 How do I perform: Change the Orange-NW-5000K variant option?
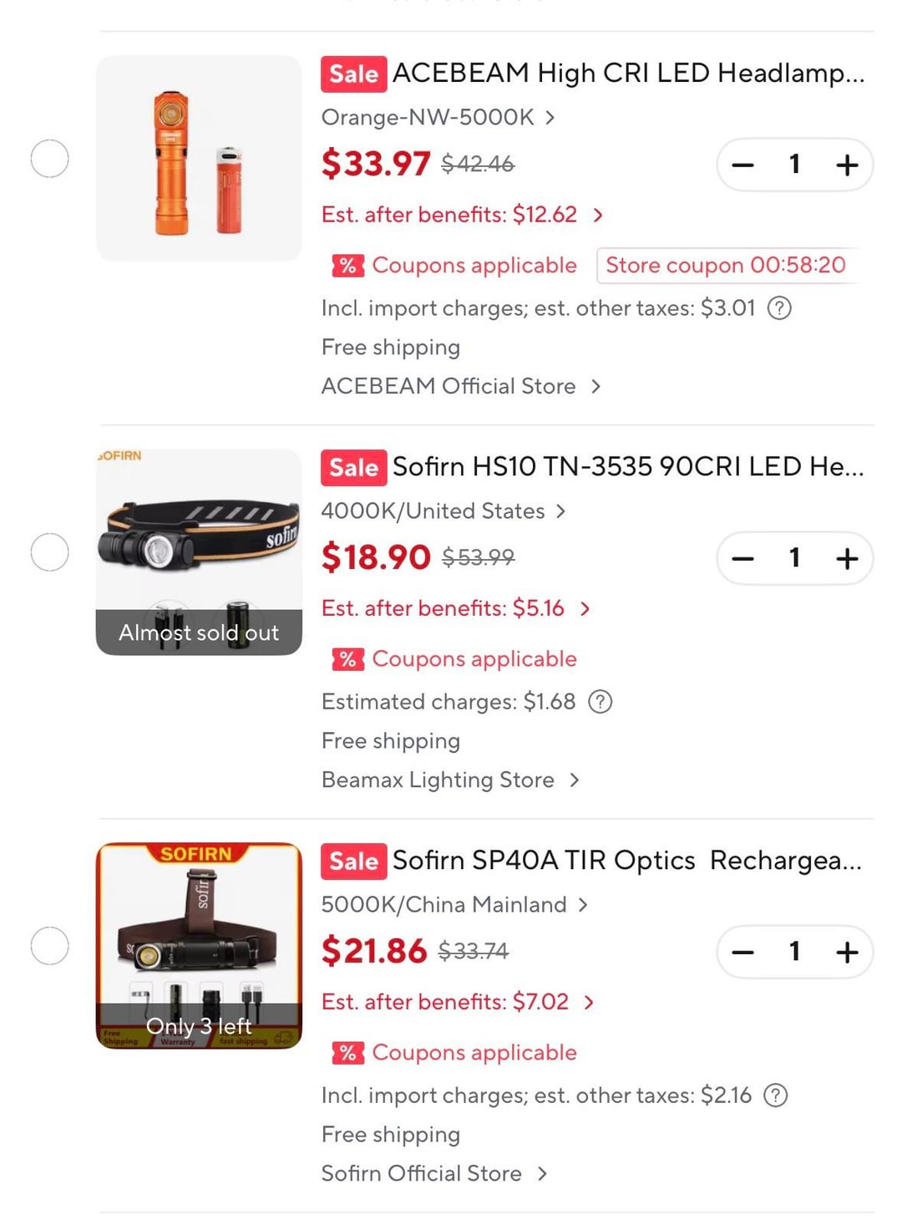pyautogui.click(x=438, y=118)
